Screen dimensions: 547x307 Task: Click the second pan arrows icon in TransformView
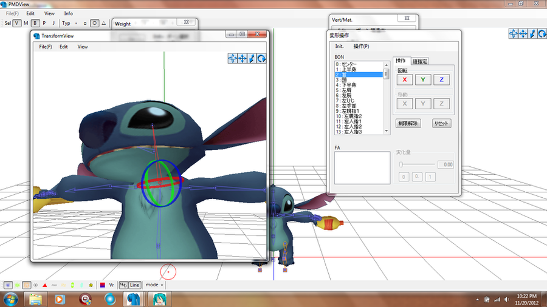242,58
